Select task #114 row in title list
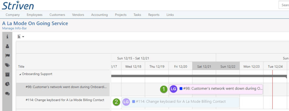 coord(63,102)
